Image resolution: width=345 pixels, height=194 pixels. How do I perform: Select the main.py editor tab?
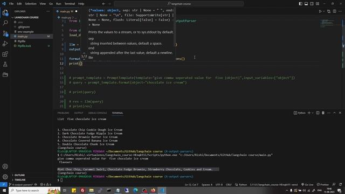(x=66, y=11)
